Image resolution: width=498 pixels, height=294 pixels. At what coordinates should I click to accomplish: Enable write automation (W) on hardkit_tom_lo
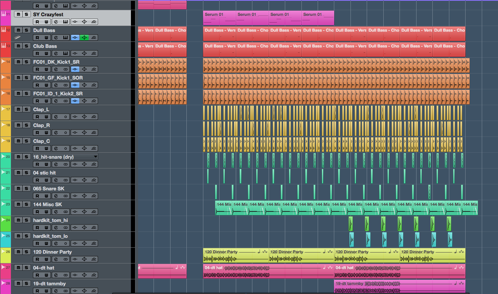pos(46,243)
